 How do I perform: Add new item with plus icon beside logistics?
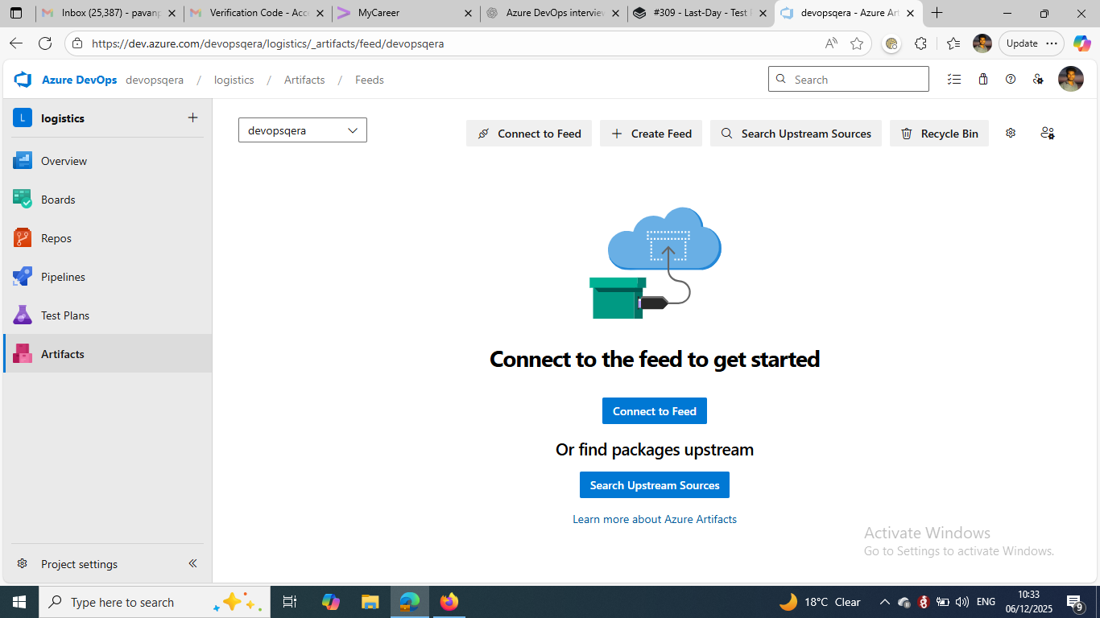[192, 118]
